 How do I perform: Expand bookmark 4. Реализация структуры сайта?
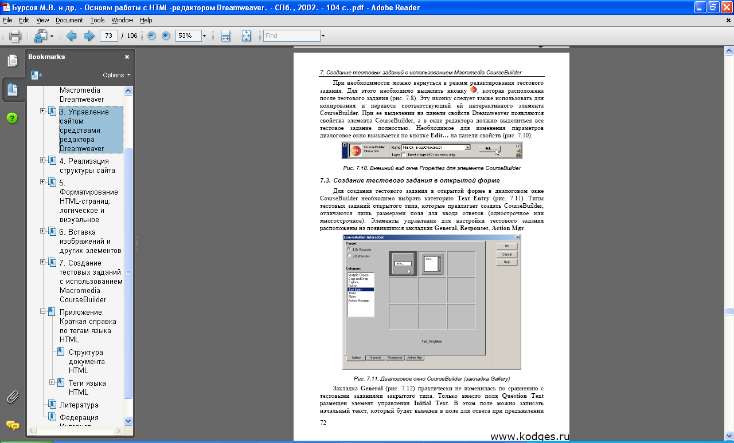[43, 160]
